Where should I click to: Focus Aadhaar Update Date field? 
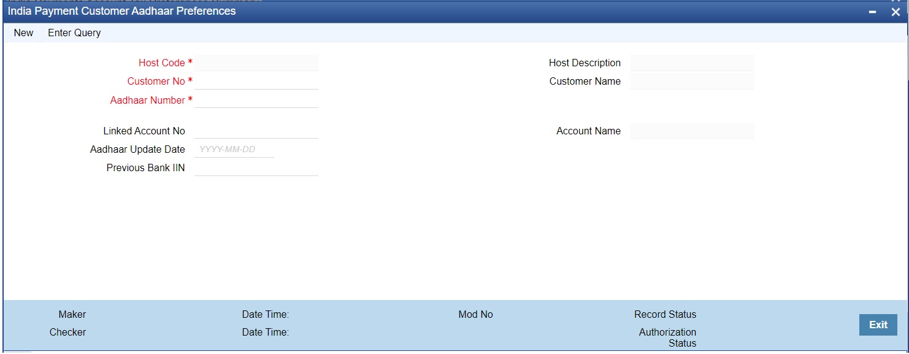(234, 149)
